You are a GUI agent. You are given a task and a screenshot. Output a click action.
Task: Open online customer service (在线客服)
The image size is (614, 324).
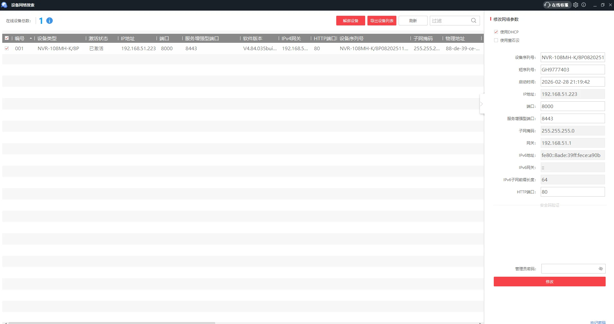tap(557, 5)
